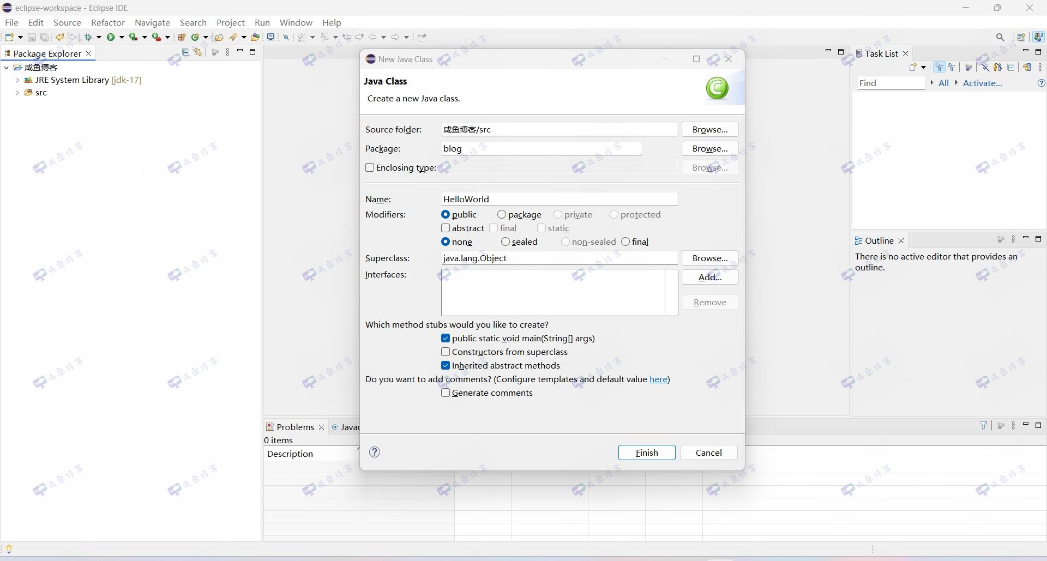Image resolution: width=1047 pixels, height=561 pixels.
Task: Open the File menu
Action: click(11, 22)
